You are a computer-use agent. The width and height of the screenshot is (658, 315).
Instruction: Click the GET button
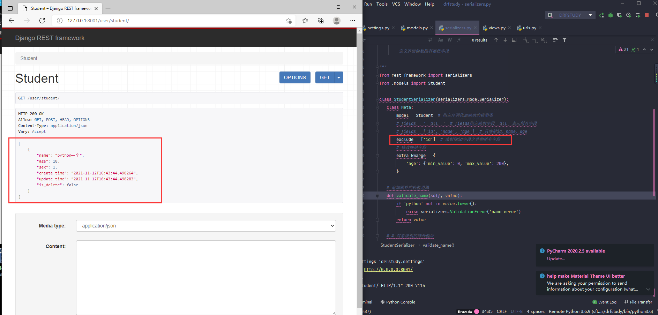pyautogui.click(x=325, y=77)
